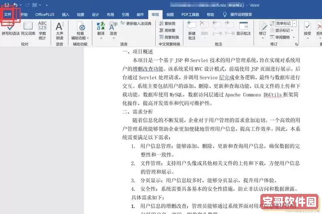
Task: Go to the 设计 (Design) tab
Action: [x=95, y=15]
